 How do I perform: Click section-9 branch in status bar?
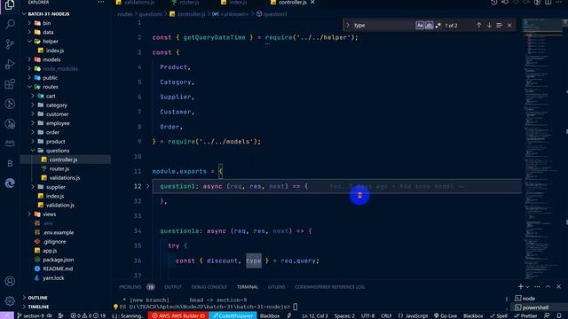click(30, 315)
